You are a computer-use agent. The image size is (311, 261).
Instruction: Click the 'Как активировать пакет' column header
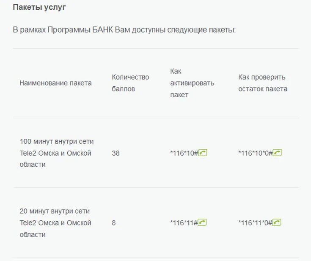[192, 83]
